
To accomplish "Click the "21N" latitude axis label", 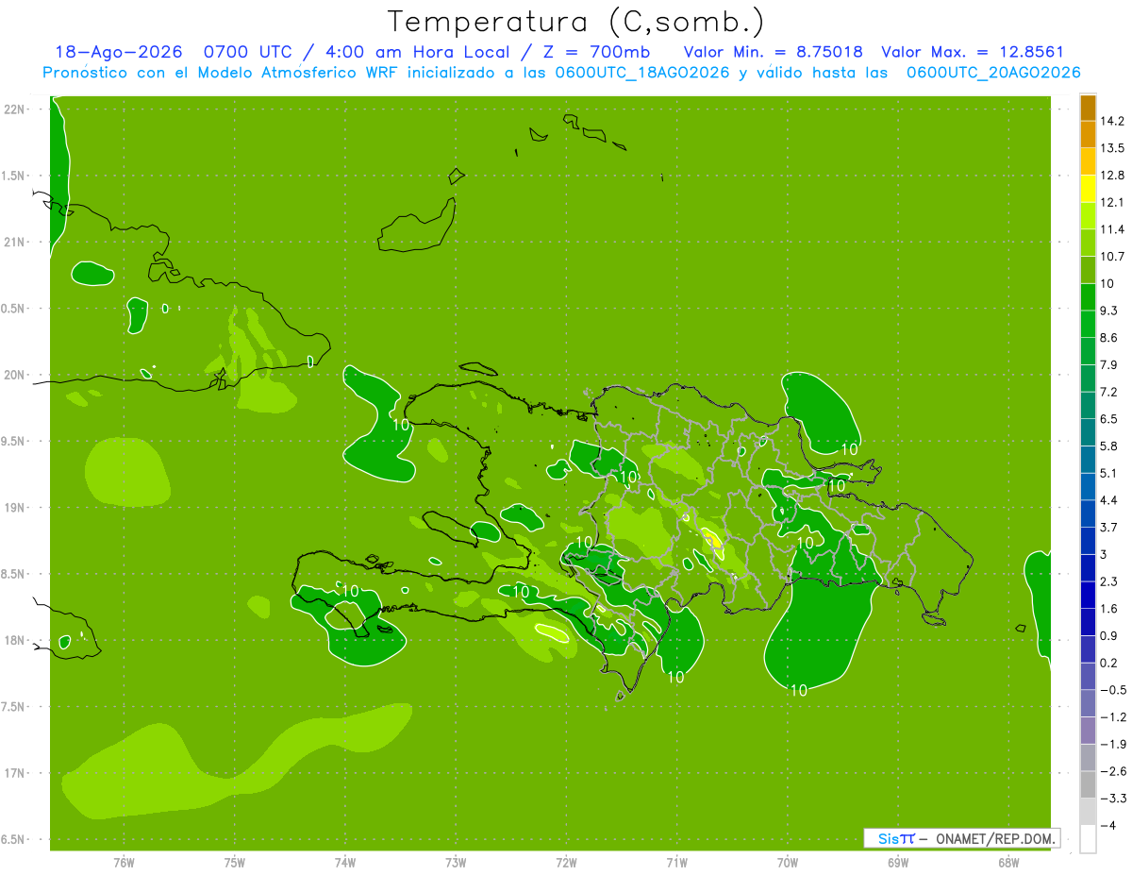I will click(14, 242).
